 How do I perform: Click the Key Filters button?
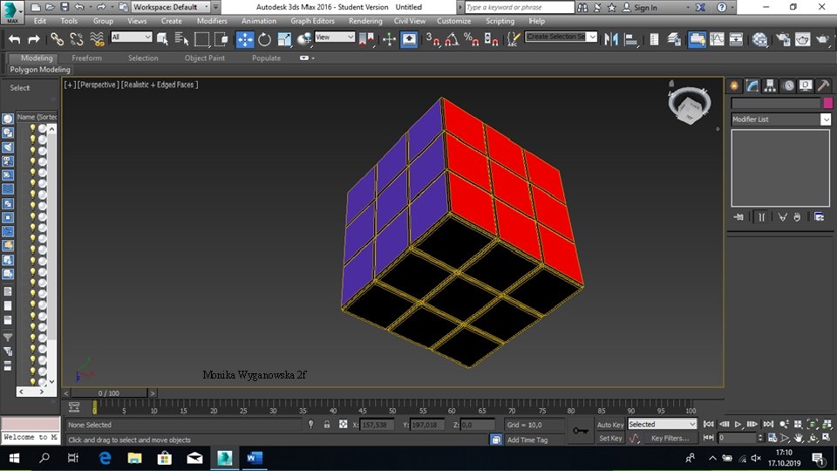pyautogui.click(x=669, y=439)
